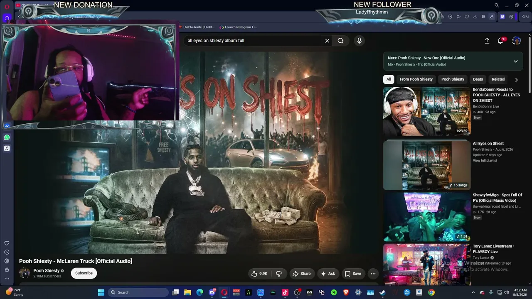This screenshot has width=532, height=299.
Task: Open the Opera AI assistant button
Action: click(x=525, y=17)
